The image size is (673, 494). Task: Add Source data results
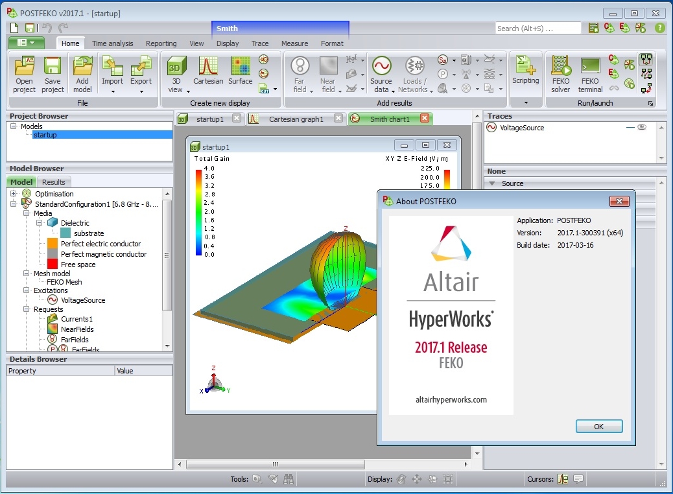point(382,75)
